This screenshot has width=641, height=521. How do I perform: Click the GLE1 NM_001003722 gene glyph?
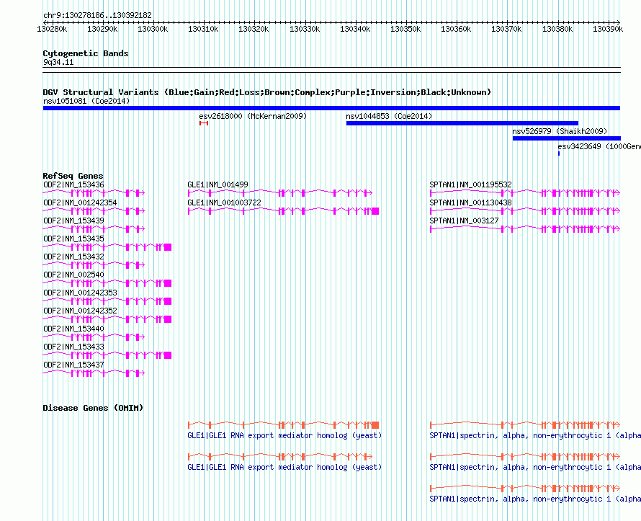(x=283, y=211)
